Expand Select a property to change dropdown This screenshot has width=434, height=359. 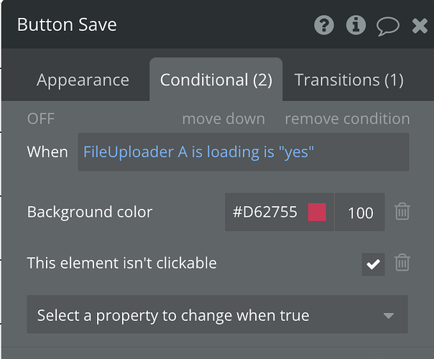pyautogui.click(x=217, y=314)
